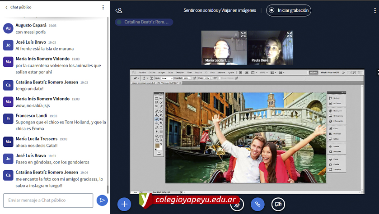Click the phone audio button
The image size is (379, 214).
(x=257, y=204)
